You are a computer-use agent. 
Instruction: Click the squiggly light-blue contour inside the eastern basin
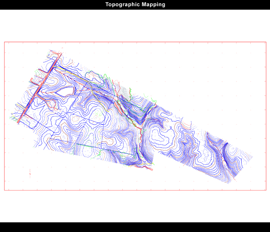point(207,154)
